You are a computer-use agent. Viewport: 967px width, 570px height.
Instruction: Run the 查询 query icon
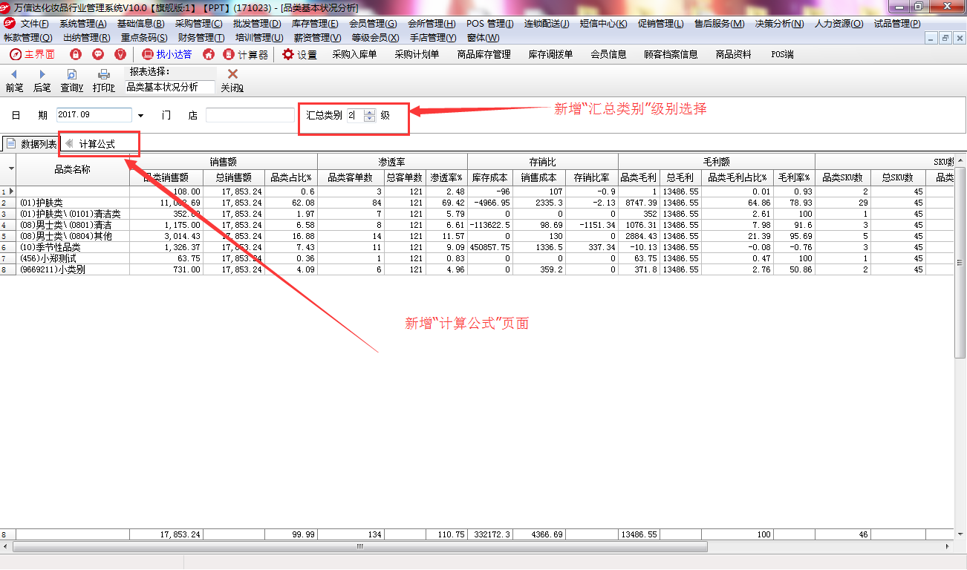[x=72, y=74]
